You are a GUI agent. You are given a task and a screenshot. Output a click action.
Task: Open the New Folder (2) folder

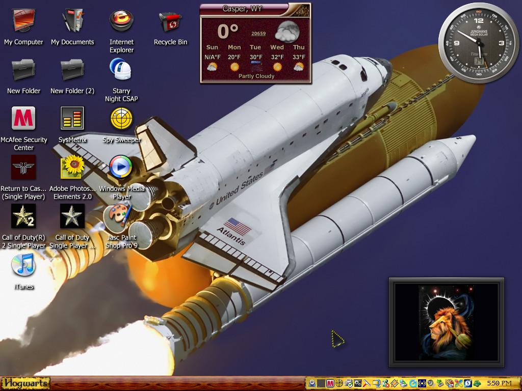coord(72,76)
